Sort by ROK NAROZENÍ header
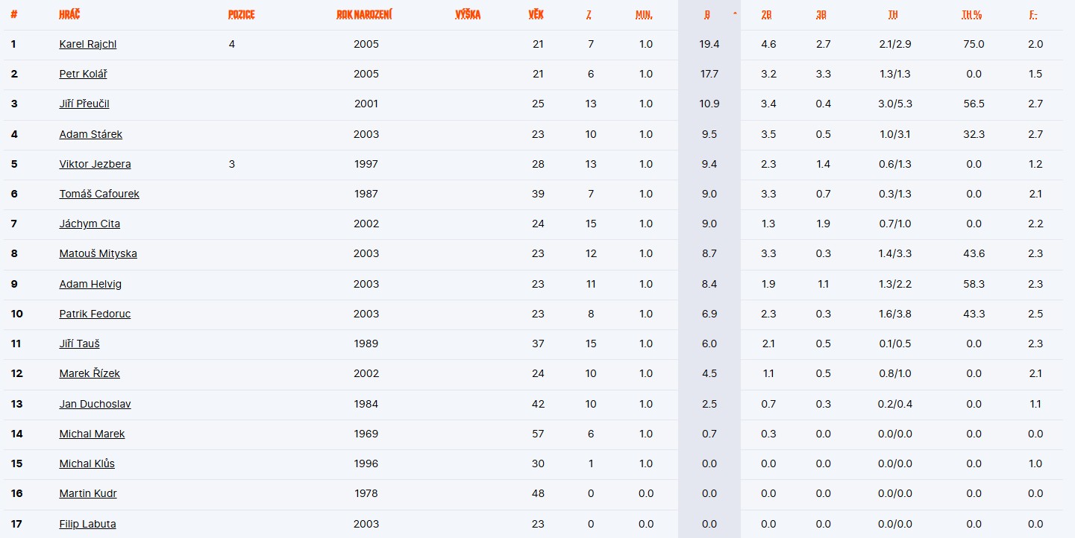The width and height of the screenshot is (1075, 538). point(364,15)
